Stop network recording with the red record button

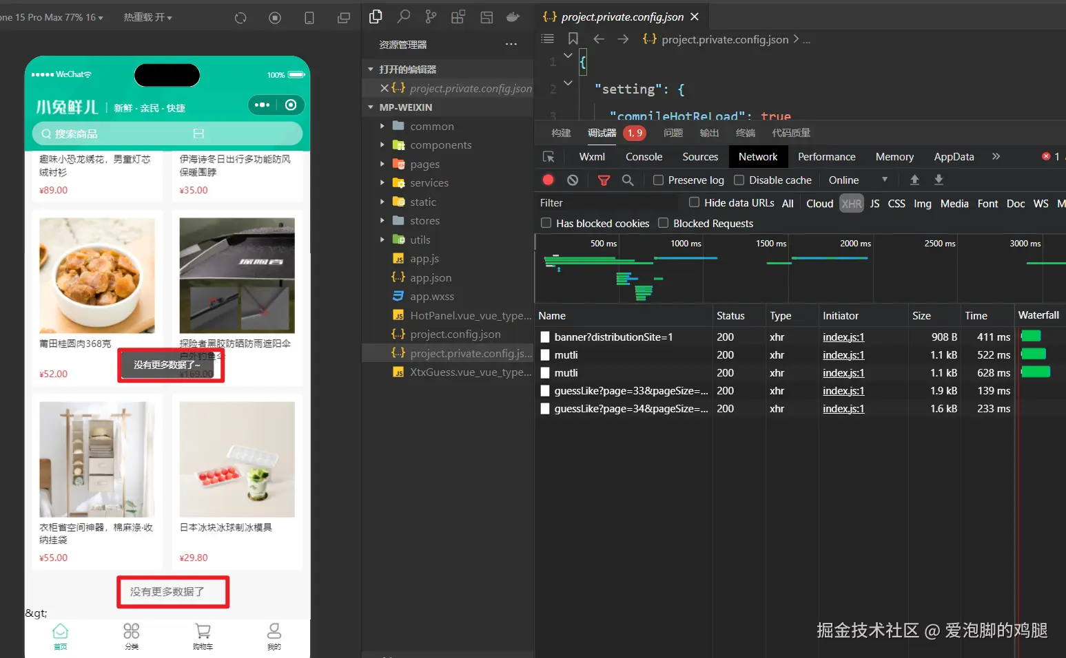[549, 180]
